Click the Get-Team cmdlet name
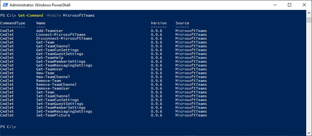The width and height of the screenshot is (312, 136). (x=45, y=42)
